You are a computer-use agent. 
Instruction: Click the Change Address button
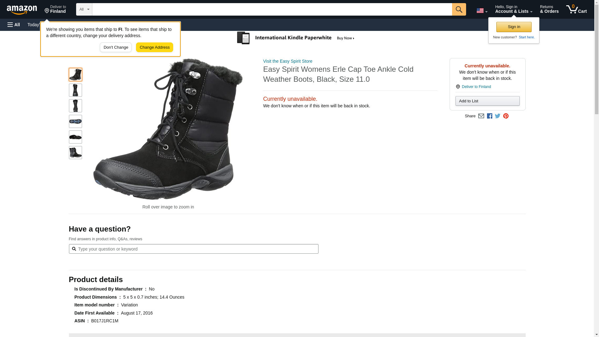tap(154, 47)
